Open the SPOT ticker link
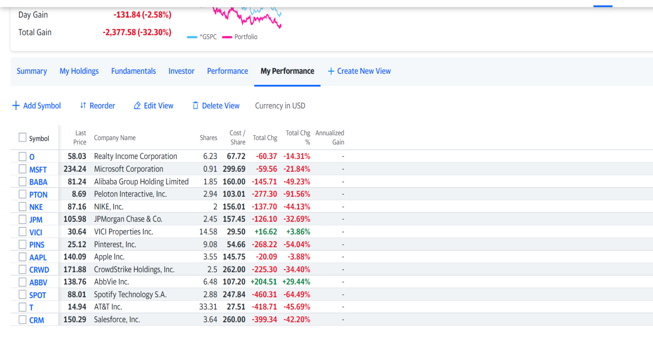Viewport: 653px width, 354px height. (x=37, y=295)
